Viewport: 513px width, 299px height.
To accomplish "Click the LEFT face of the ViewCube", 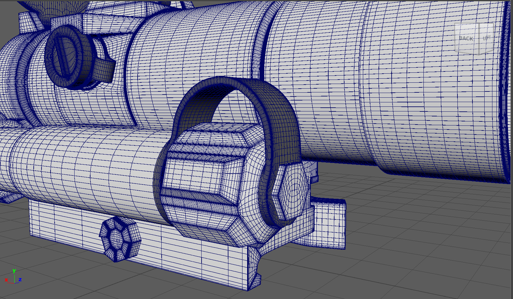I will (x=486, y=37).
